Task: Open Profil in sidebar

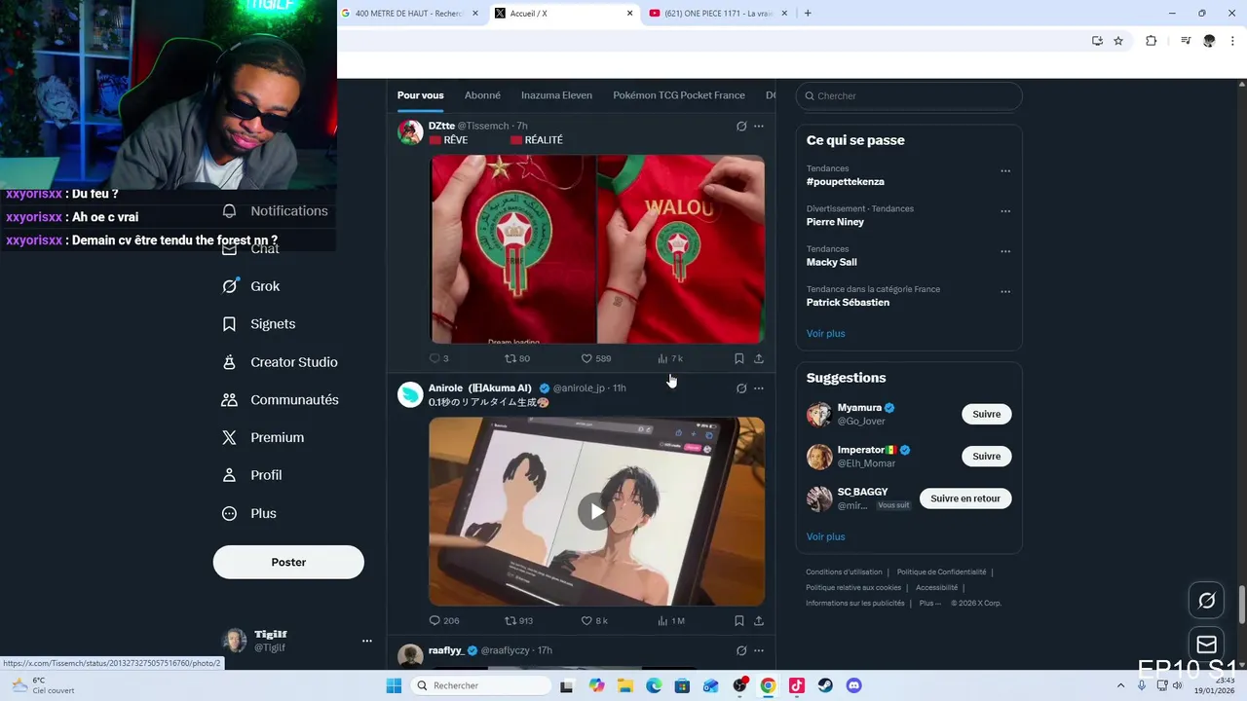Action: 252,475
